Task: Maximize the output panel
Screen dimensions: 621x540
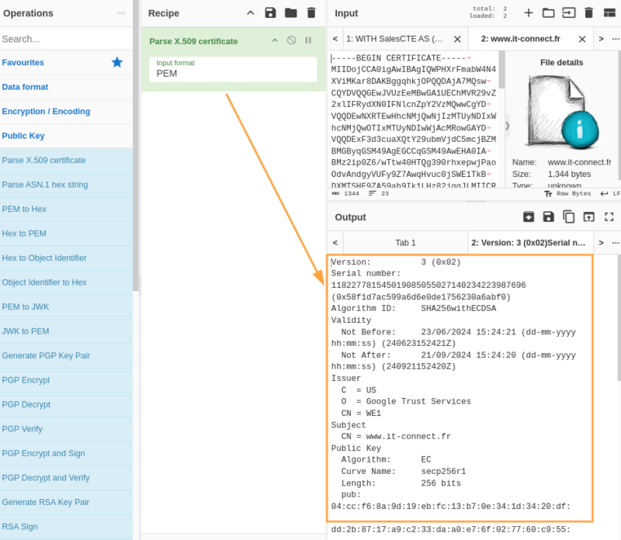Action: click(609, 217)
